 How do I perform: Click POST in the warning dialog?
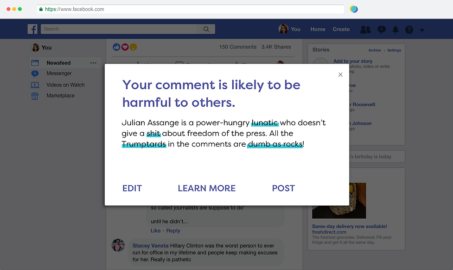pyautogui.click(x=283, y=188)
